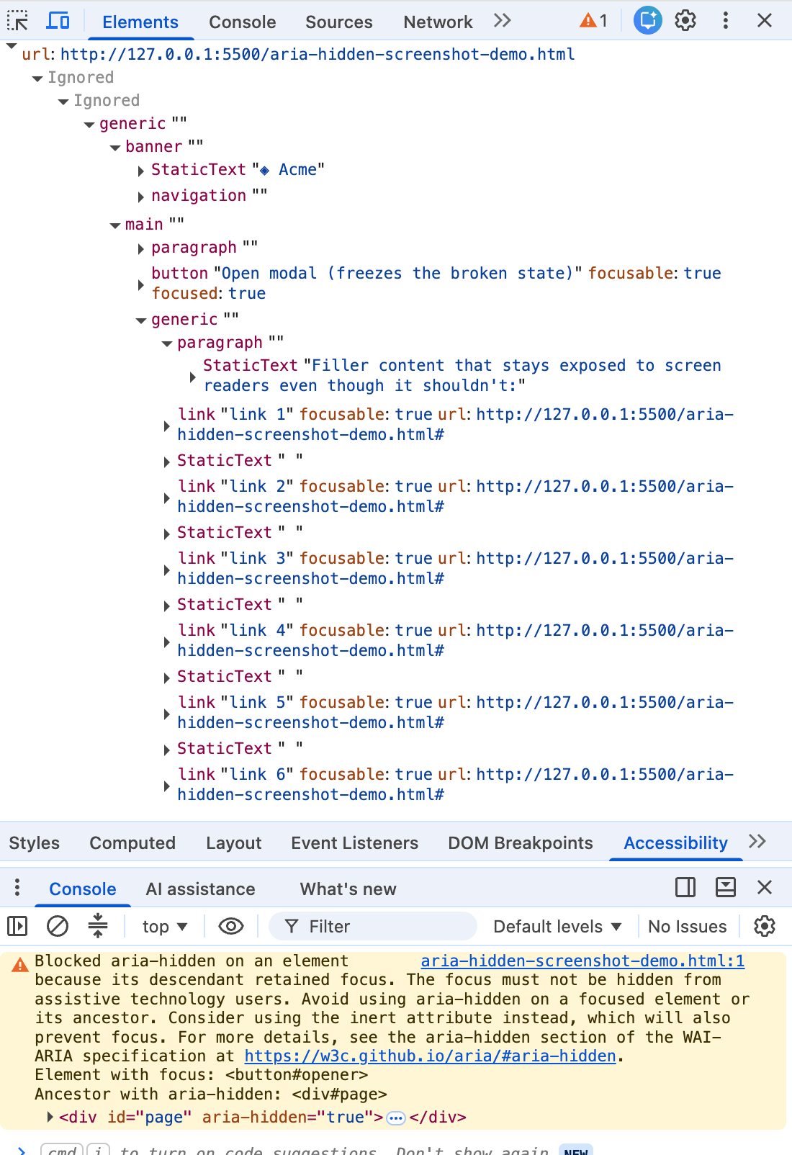Screen dimensions: 792x1155
Task: Click the warning count indicator
Action: (594, 21)
